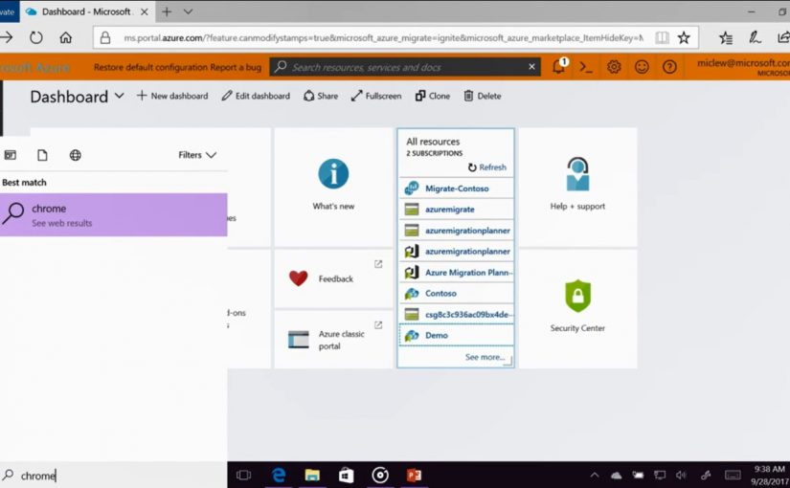The width and height of the screenshot is (790, 488).
Task: Open a new browser tab
Action: (167, 11)
